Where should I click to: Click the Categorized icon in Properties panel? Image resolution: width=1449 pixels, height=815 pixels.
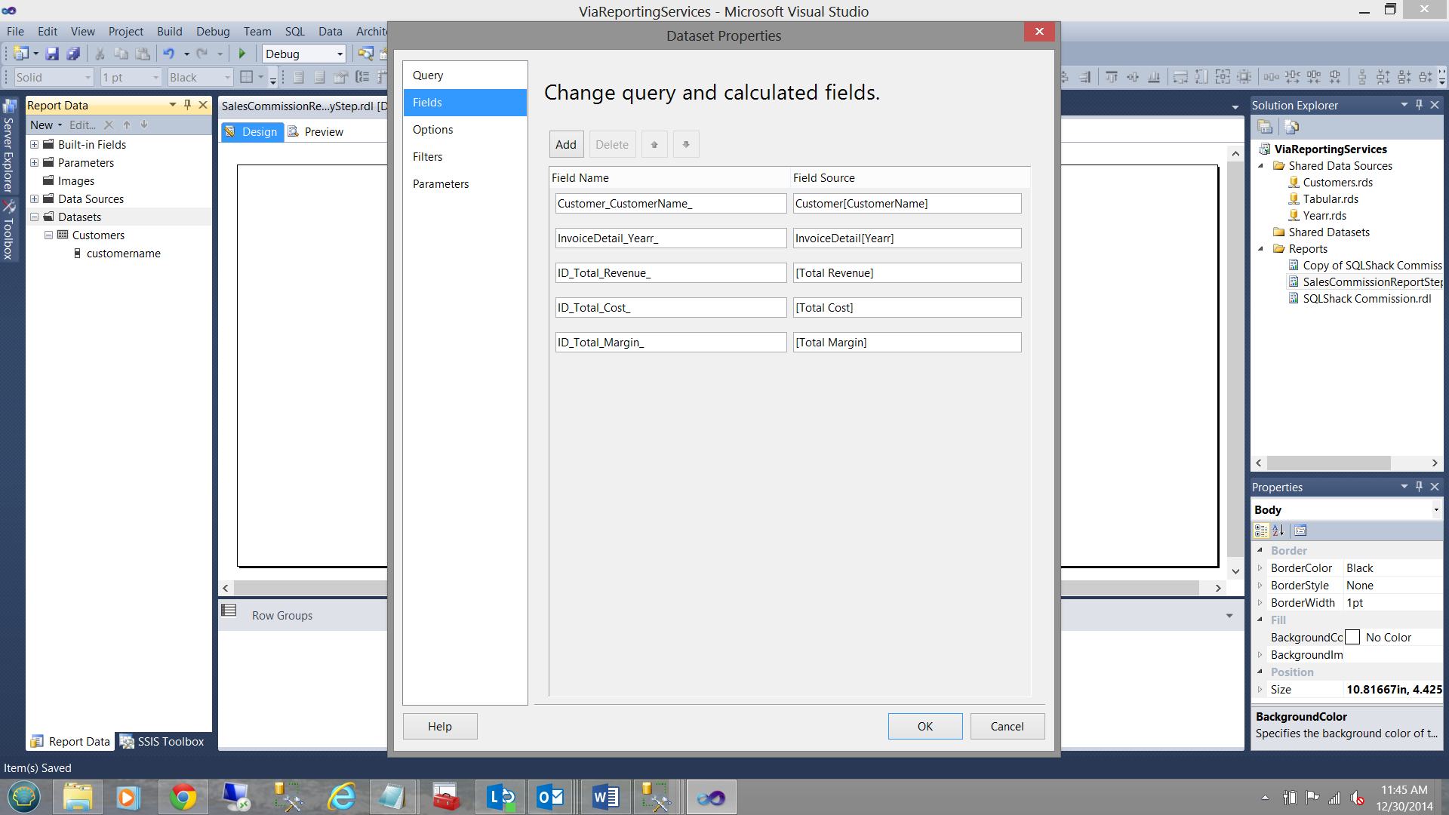coord(1261,531)
